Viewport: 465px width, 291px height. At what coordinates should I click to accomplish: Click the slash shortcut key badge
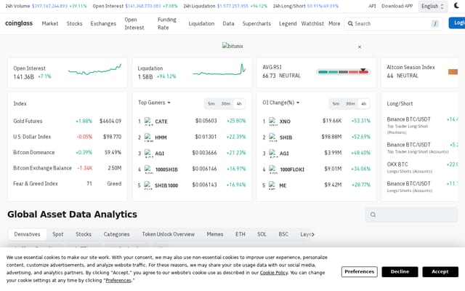point(435,23)
